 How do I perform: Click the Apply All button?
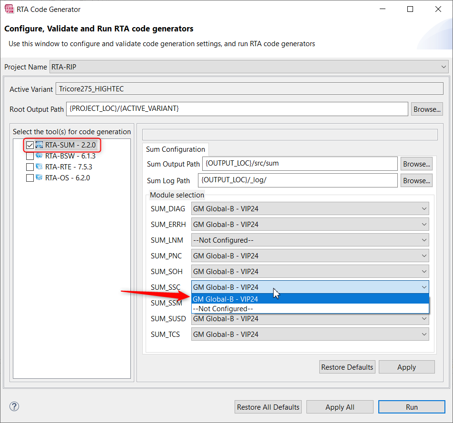click(x=340, y=407)
